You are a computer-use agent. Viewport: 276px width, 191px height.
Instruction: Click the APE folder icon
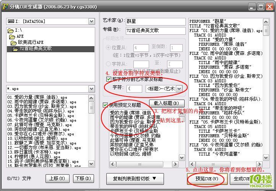point(12,37)
